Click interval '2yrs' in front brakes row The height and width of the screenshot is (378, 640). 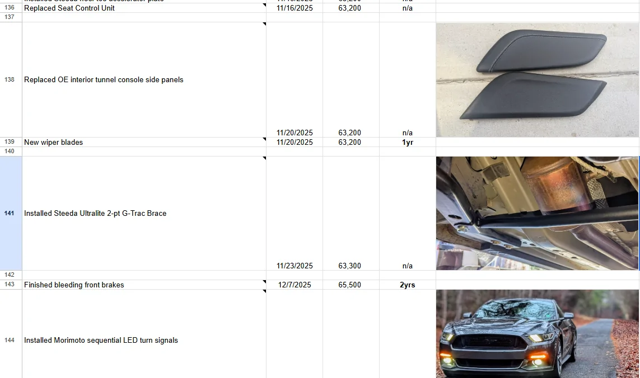tap(407, 285)
